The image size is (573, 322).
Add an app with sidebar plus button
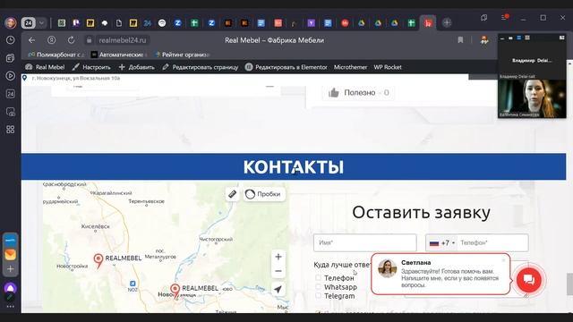(x=10, y=269)
